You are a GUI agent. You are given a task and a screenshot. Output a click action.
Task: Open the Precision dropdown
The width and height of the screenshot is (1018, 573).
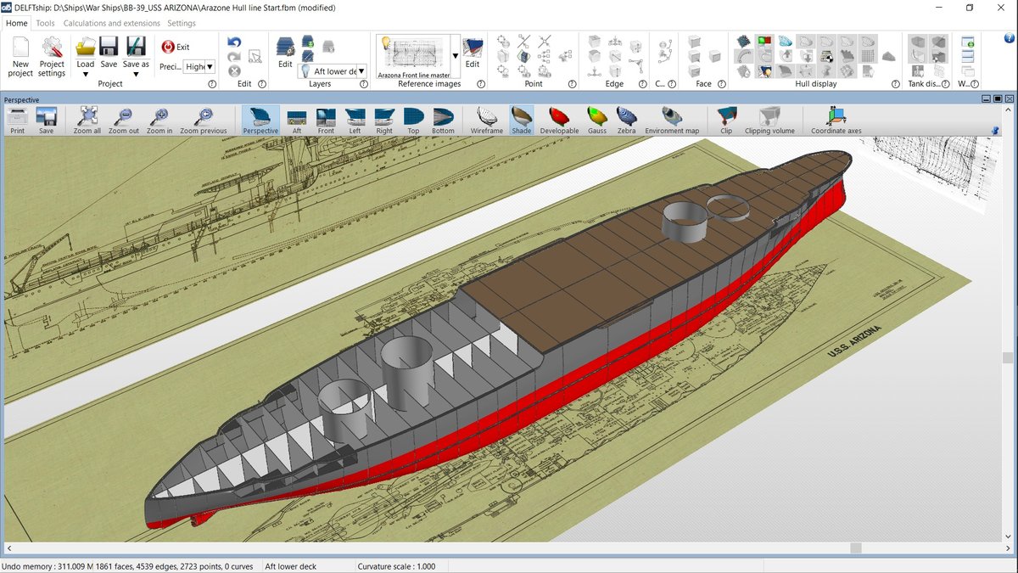pos(210,67)
